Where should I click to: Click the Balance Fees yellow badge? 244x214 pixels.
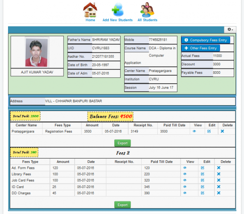(110, 116)
